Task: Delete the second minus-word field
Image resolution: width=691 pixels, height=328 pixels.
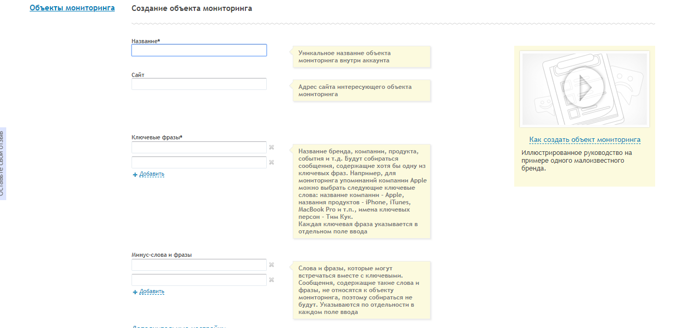Action: point(271,280)
